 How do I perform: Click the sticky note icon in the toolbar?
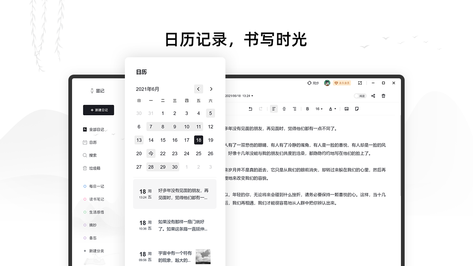(x=356, y=109)
